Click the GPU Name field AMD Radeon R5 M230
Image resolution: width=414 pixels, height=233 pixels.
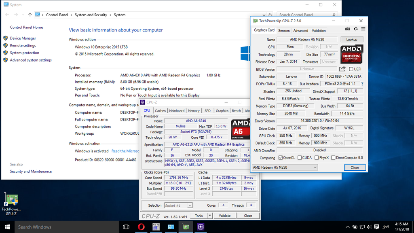coord(307,39)
